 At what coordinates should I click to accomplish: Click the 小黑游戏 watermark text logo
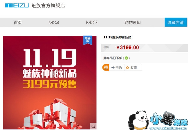pos(169,119)
